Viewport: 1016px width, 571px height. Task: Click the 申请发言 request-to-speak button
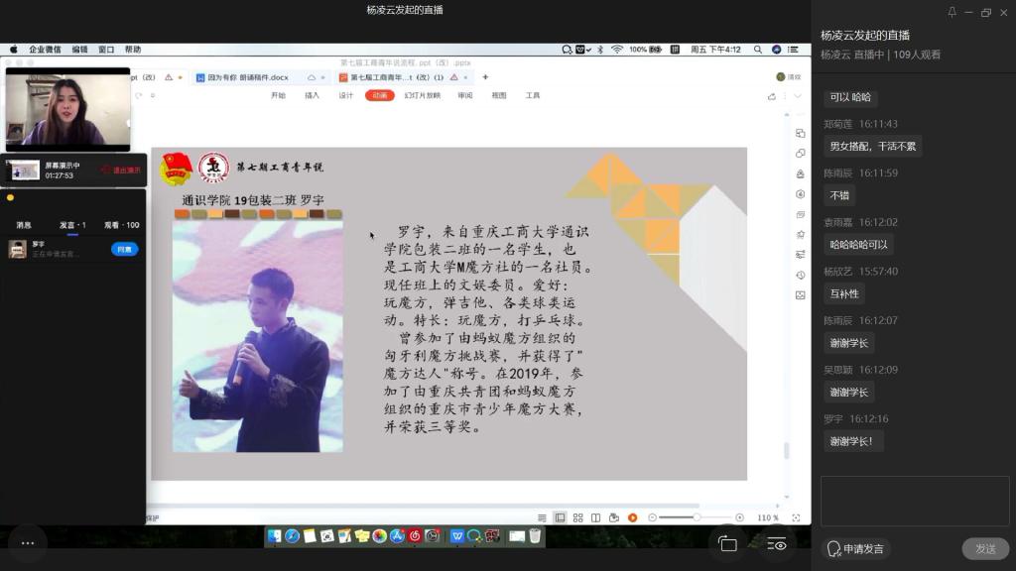pos(855,549)
